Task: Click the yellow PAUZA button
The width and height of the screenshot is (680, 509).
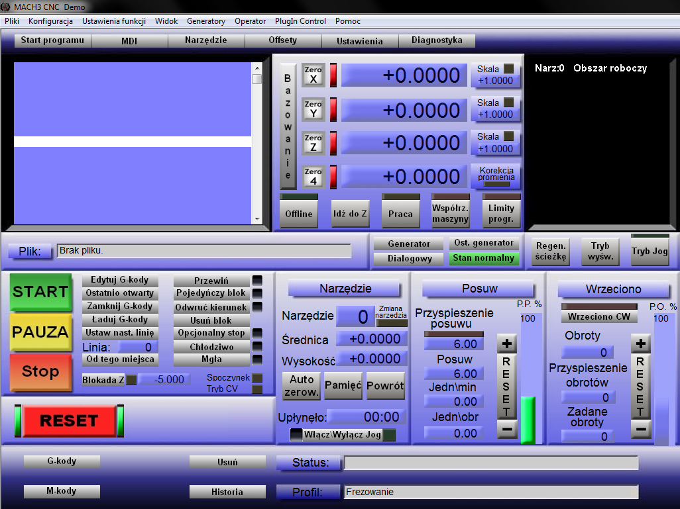Action: [40, 332]
